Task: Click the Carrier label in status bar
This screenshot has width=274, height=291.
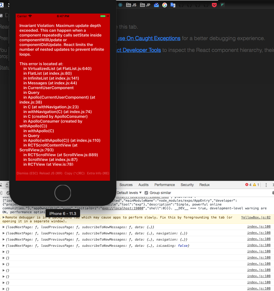Action: click(22, 16)
